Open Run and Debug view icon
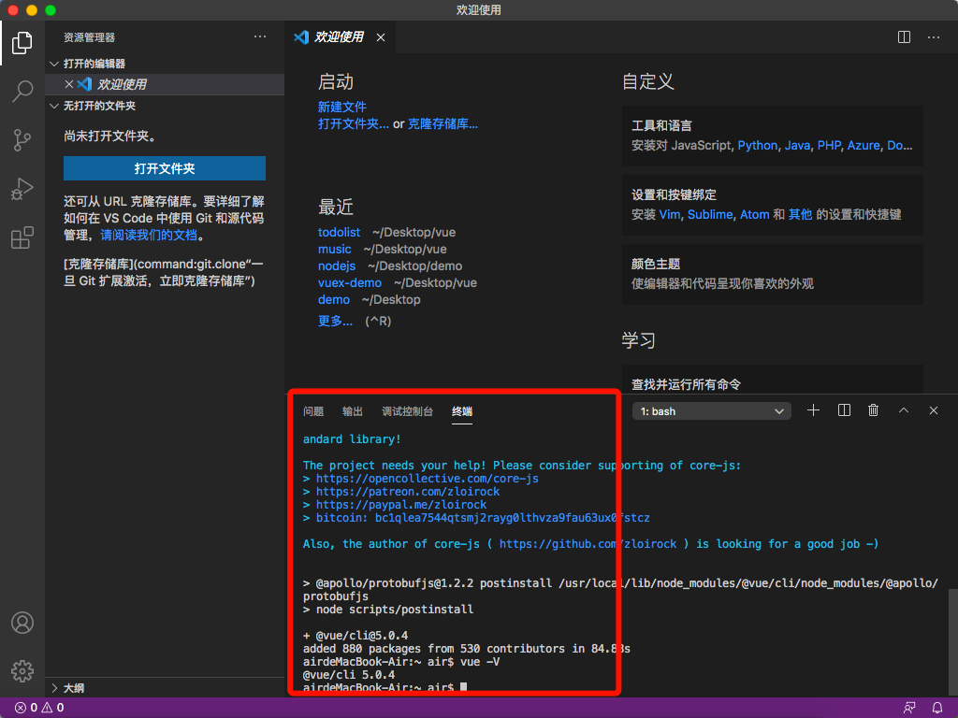958x718 pixels. 22,189
